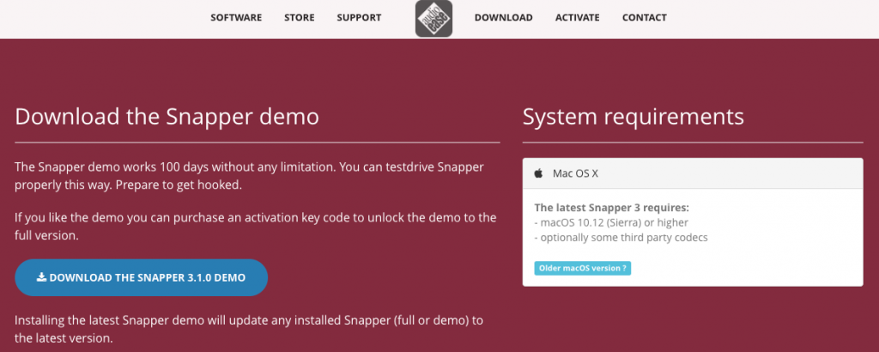Go to the CONTACT page
Image resolution: width=879 pixels, height=352 pixels.
tap(644, 17)
